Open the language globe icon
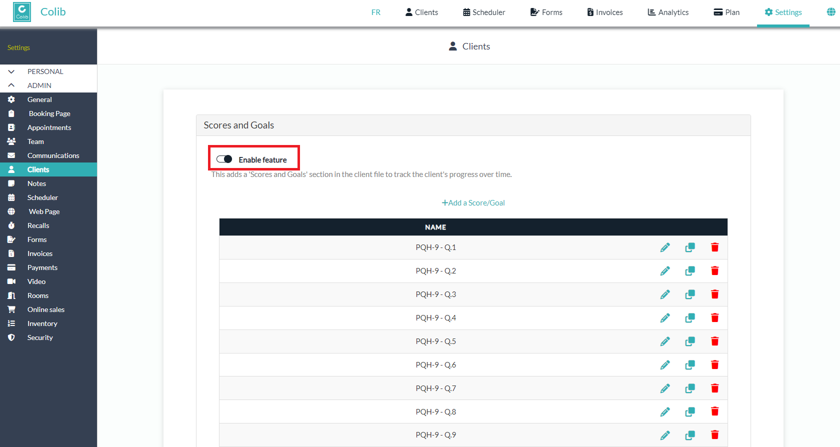This screenshot has width=840, height=447. point(831,12)
